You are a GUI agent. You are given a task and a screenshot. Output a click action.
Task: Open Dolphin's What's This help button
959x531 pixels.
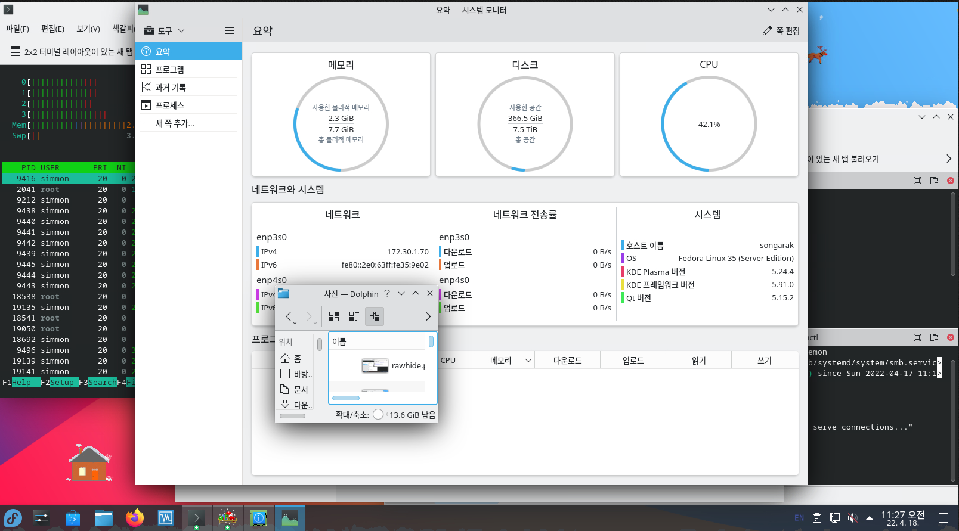click(387, 293)
